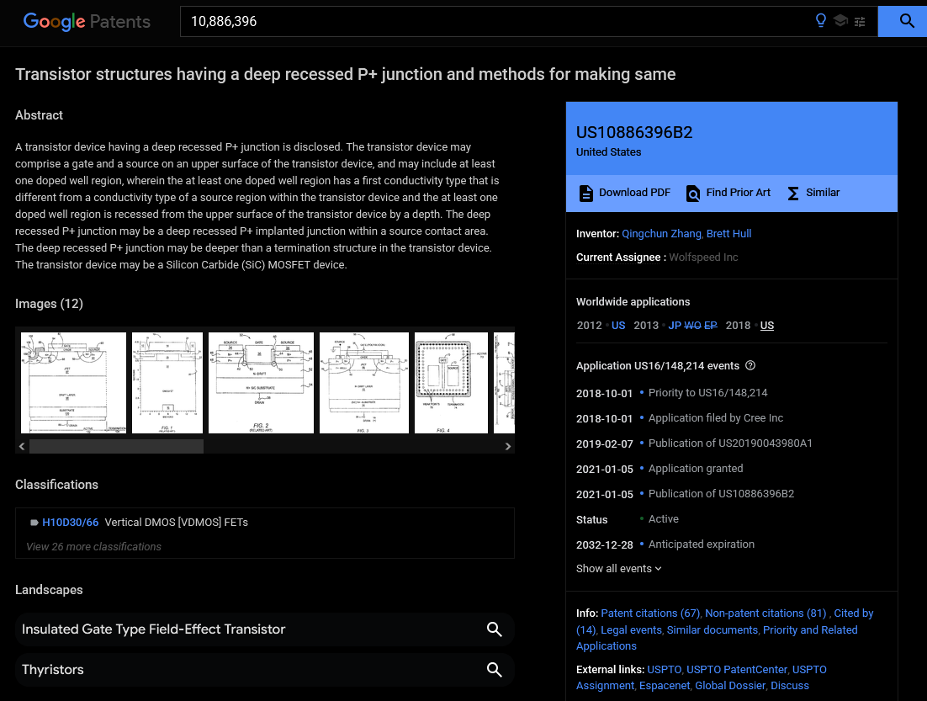Click the Find Prior Art icon
The image size is (927, 701).
tap(692, 193)
